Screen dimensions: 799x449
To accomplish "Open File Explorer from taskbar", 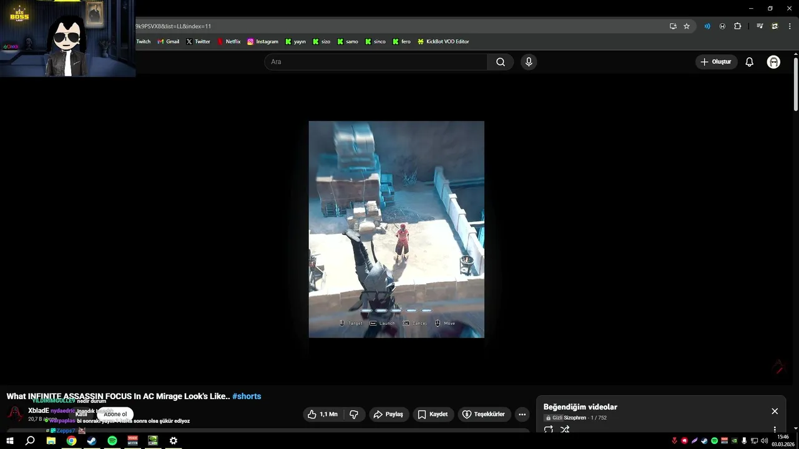I will (51, 441).
